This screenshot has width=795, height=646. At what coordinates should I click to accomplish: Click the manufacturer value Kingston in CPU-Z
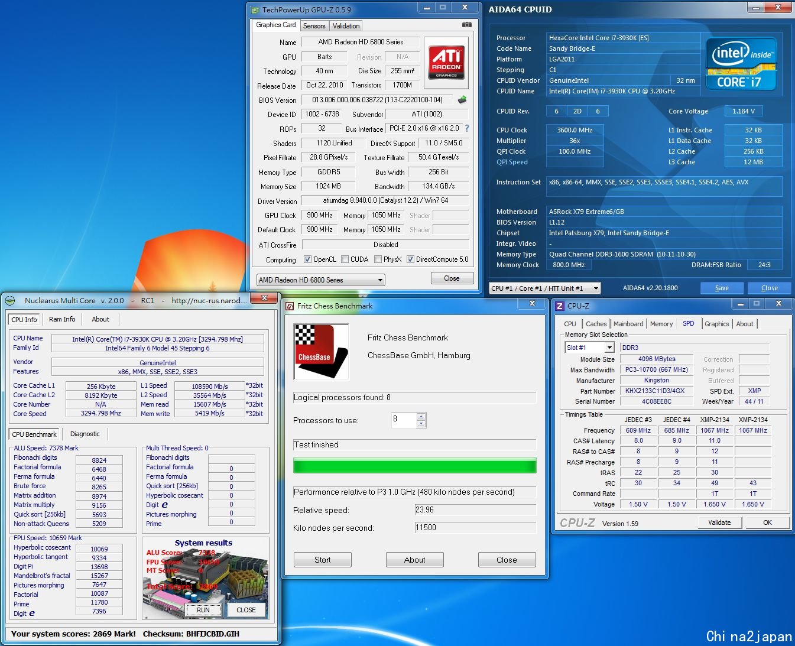pyautogui.click(x=657, y=380)
